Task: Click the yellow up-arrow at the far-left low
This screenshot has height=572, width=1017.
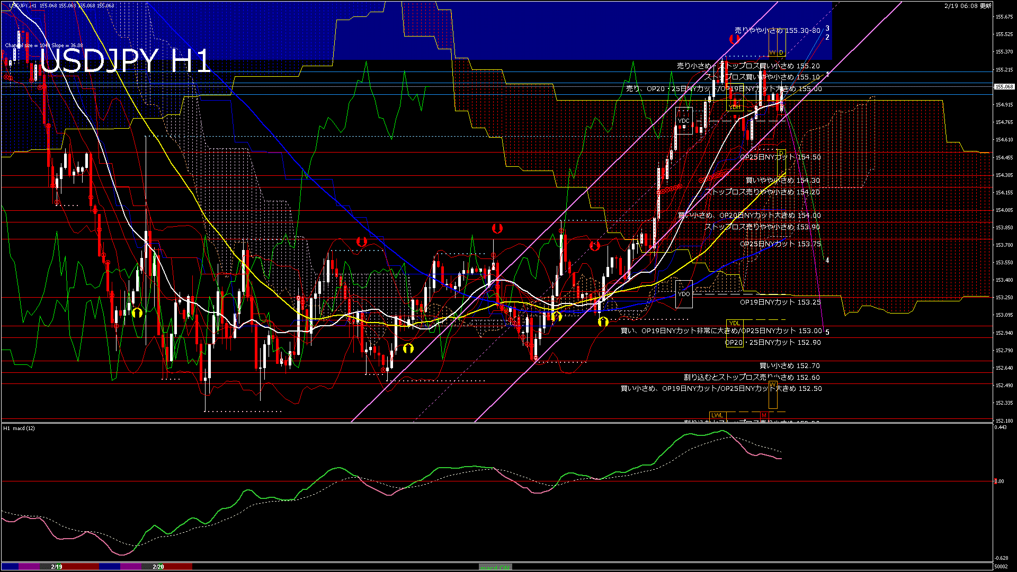Action: [137, 312]
